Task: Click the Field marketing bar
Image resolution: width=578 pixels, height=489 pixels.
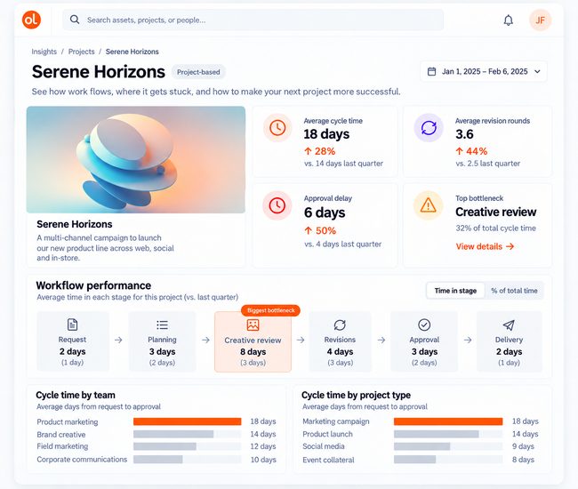Action: coord(165,446)
